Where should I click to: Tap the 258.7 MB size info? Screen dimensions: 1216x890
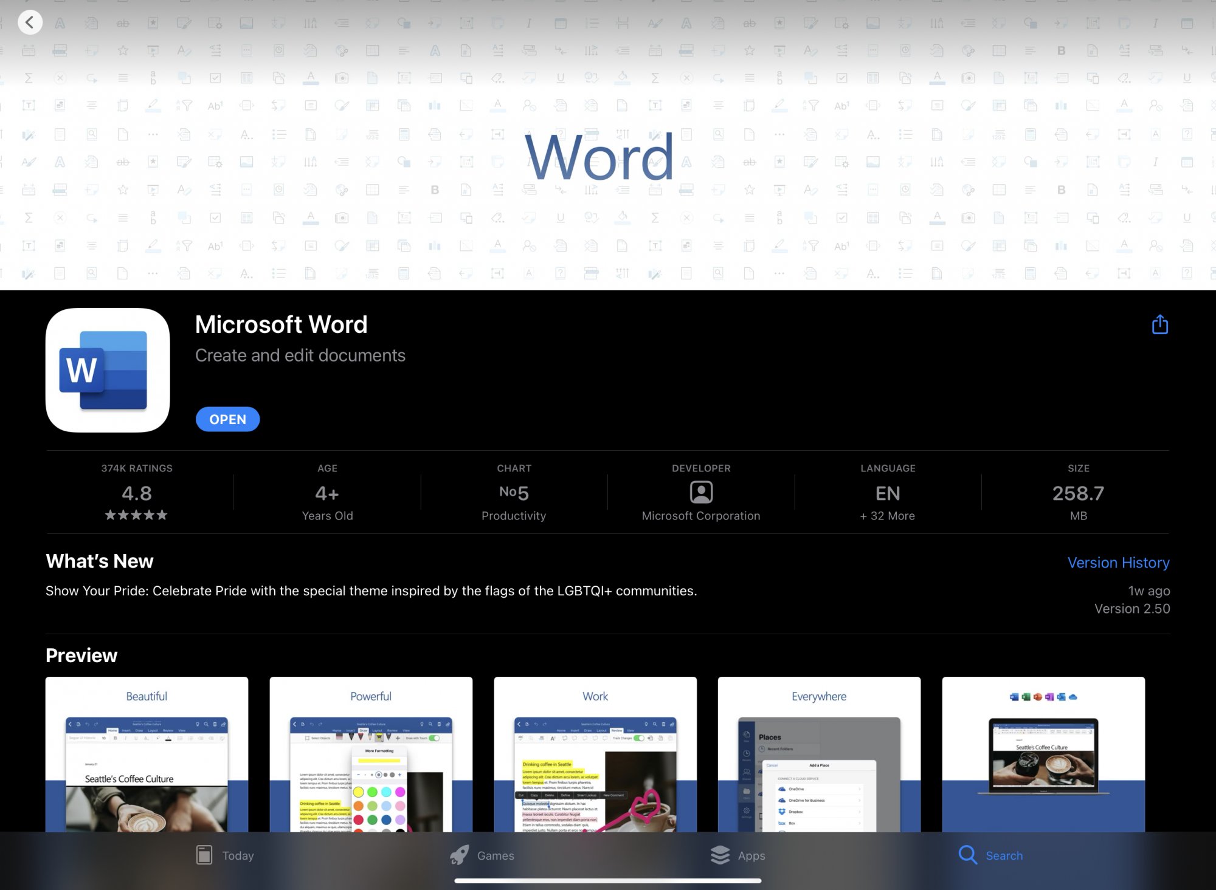pyautogui.click(x=1078, y=493)
